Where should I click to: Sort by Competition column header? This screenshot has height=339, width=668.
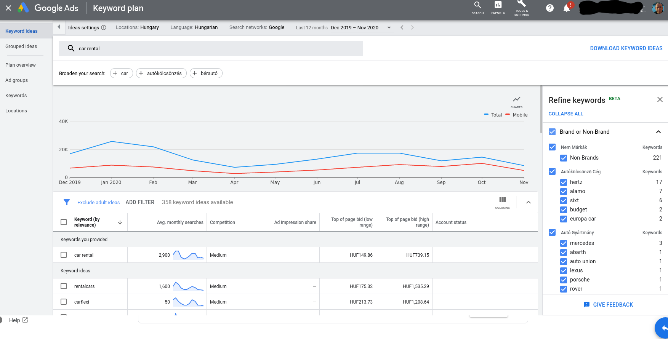coord(222,222)
